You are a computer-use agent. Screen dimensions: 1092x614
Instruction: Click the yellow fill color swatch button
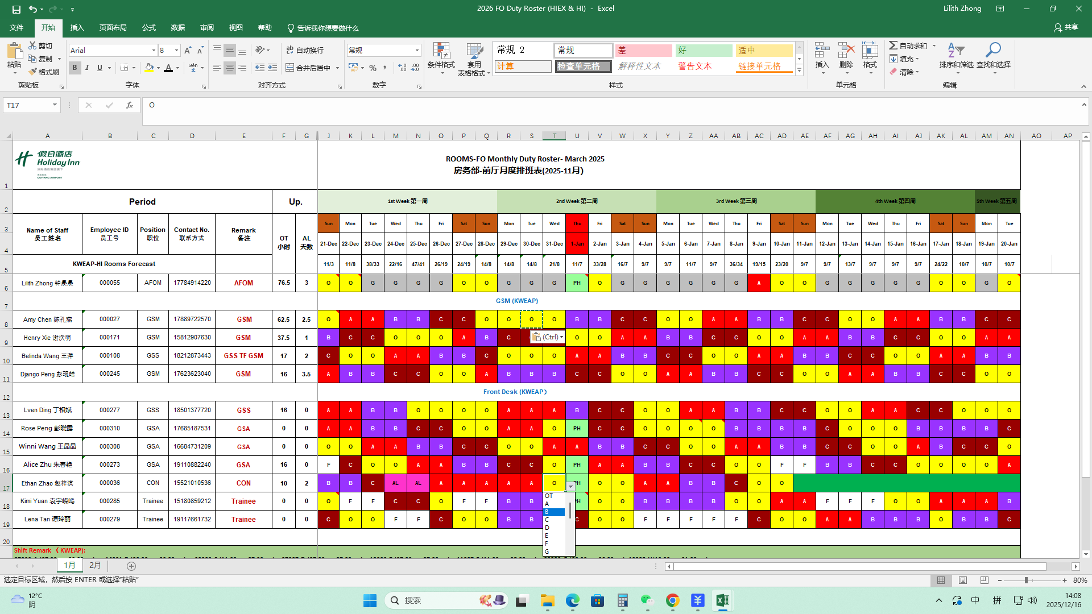click(149, 68)
